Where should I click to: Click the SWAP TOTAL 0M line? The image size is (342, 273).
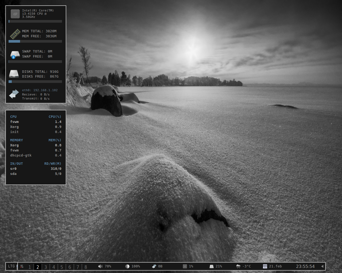pyautogui.click(x=37, y=51)
